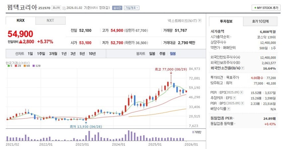Switch to the KRX tab
Viewport: 286px width, 149px height.
click(x=21, y=21)
